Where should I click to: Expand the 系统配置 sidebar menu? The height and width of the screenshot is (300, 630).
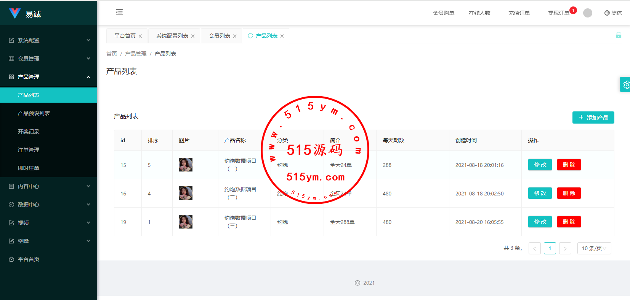[49, 40]
